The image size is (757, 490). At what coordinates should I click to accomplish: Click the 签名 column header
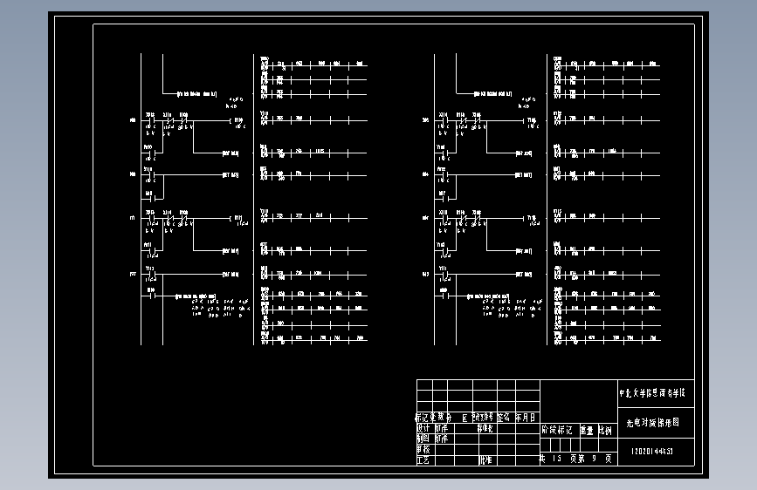(504, 417)
